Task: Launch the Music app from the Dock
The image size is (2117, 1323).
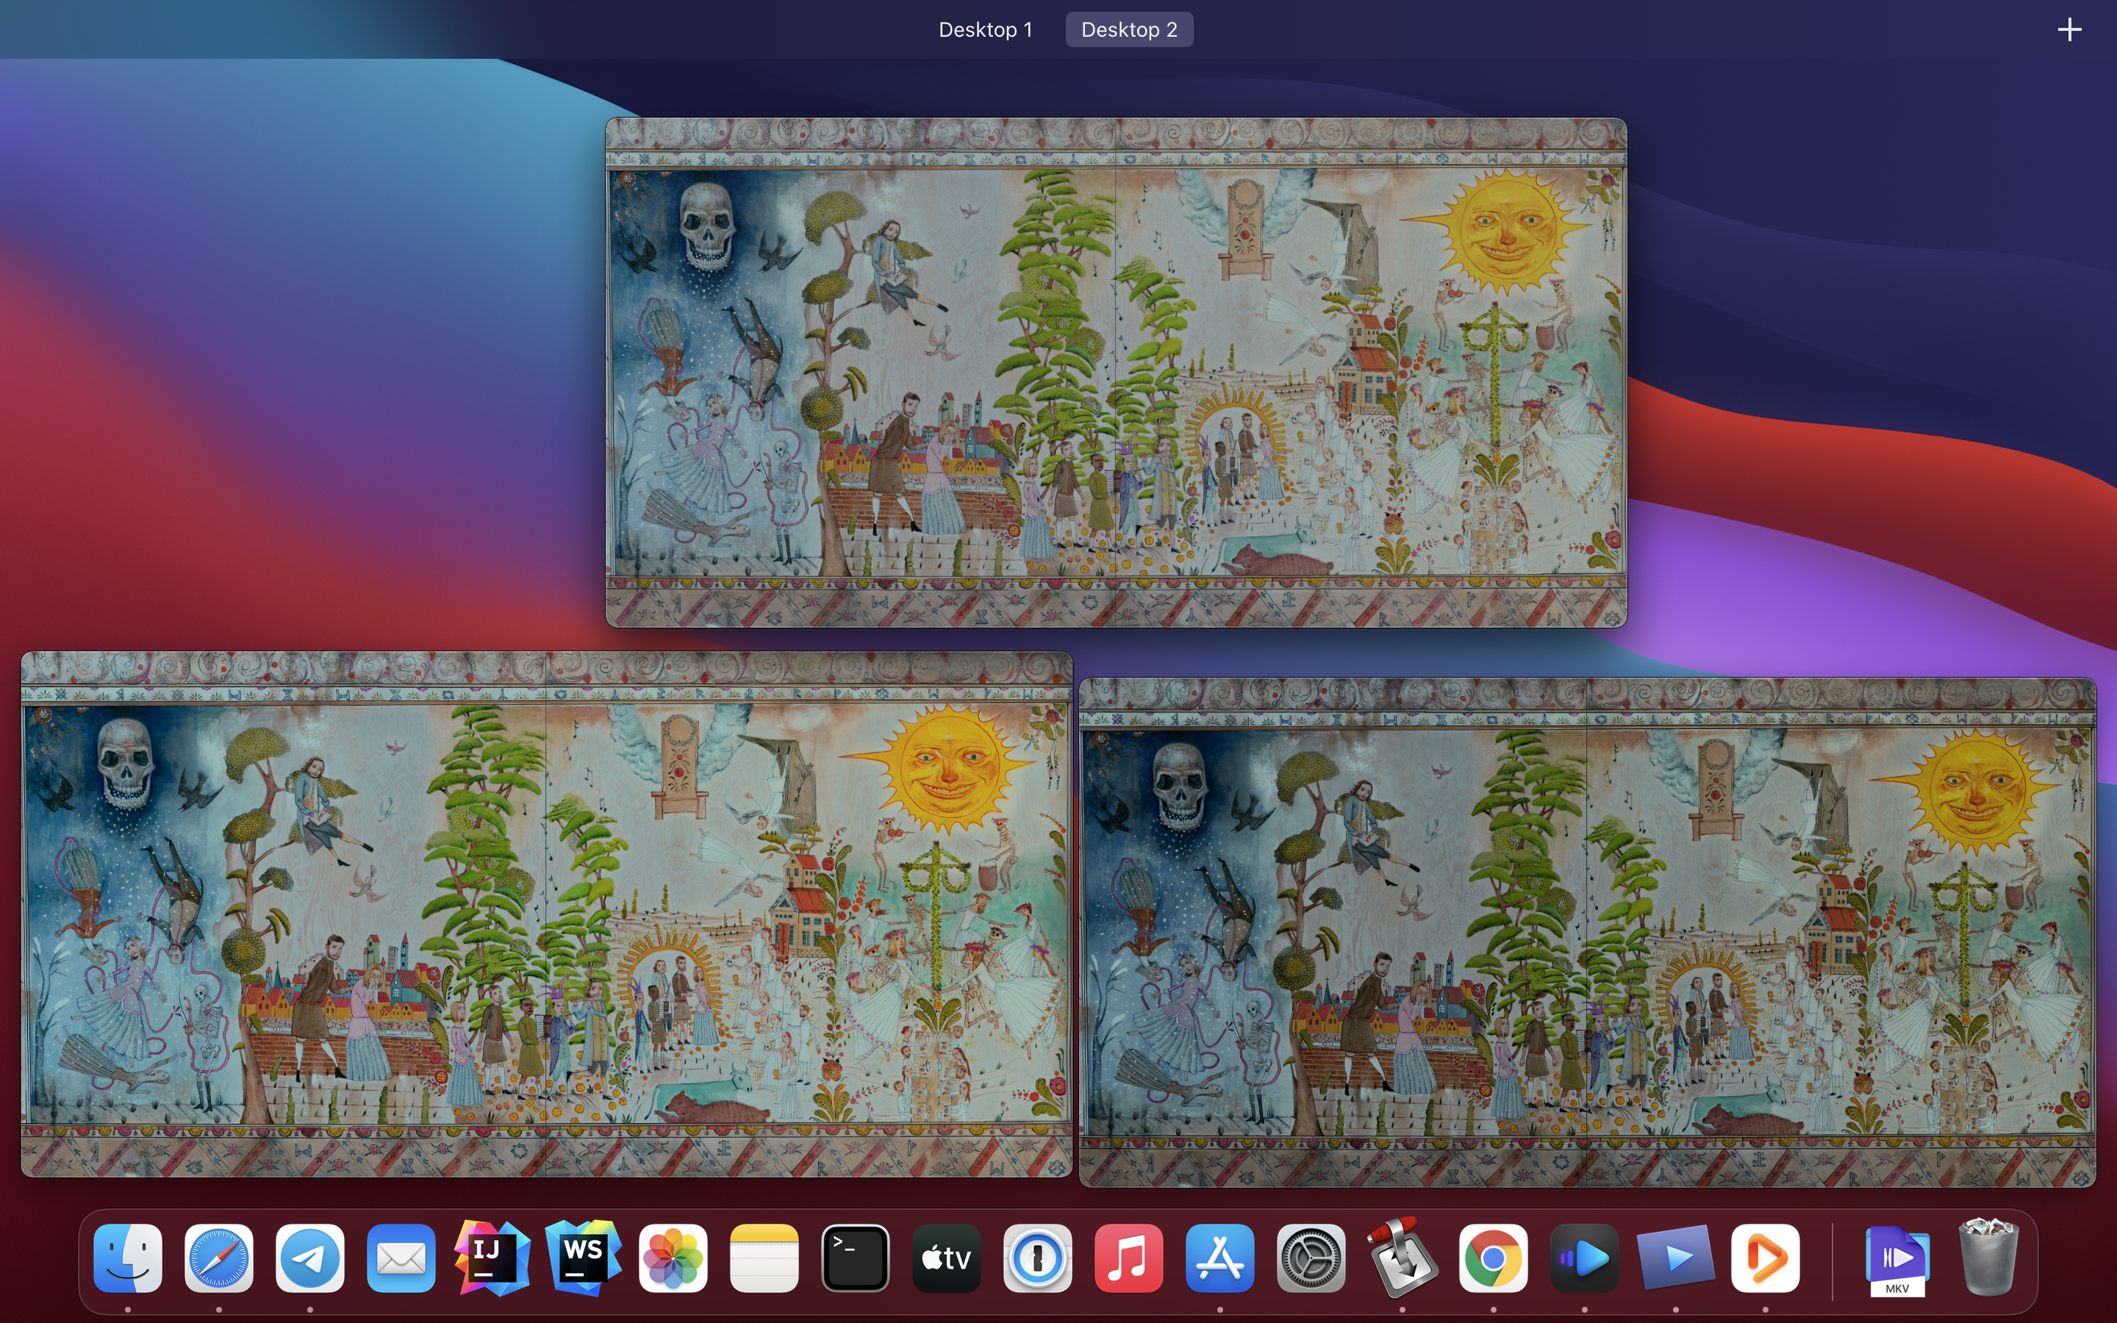Action: point(1128,1258)
